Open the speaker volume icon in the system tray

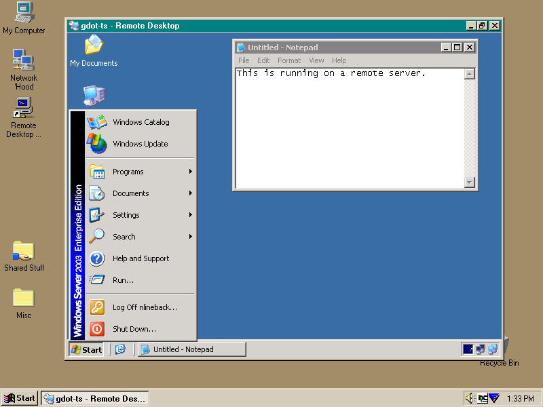click(x=469, y=398)
